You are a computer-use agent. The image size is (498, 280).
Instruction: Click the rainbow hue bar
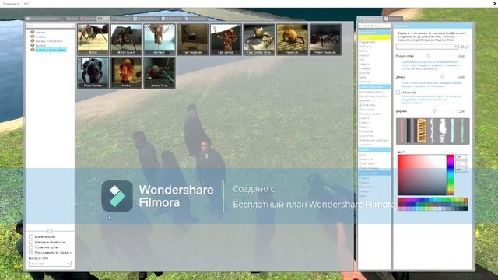pos(451,174)
